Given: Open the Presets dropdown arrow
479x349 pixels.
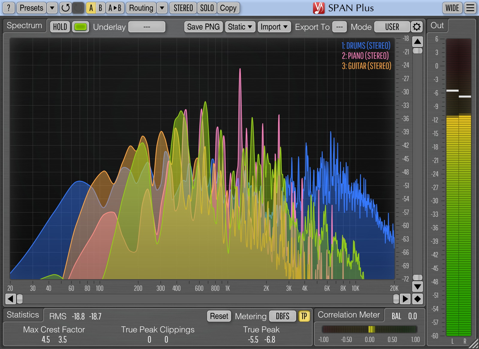Looking at the screenshot, I should pyautogui.click(x=52, y=8).
